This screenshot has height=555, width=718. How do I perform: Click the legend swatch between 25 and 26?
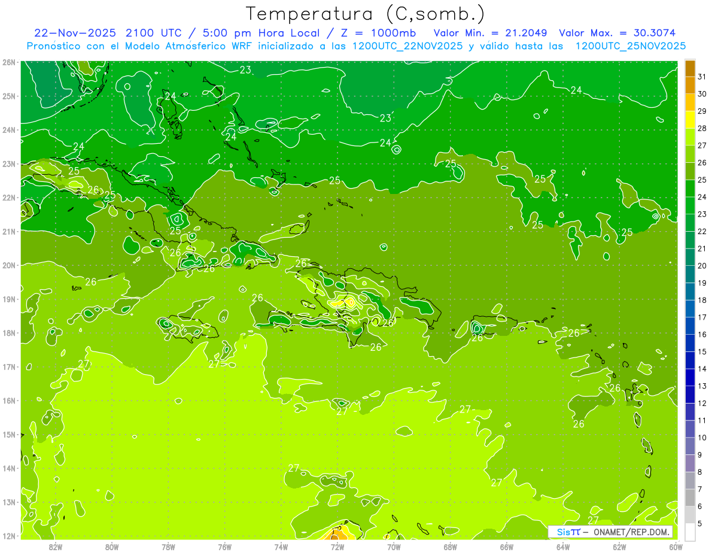pos(690,171)
